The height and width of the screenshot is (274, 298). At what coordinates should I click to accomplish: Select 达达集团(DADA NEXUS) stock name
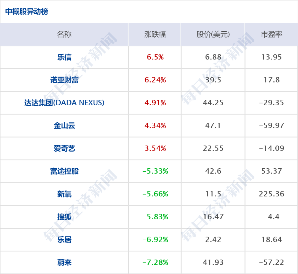point(64,103)
